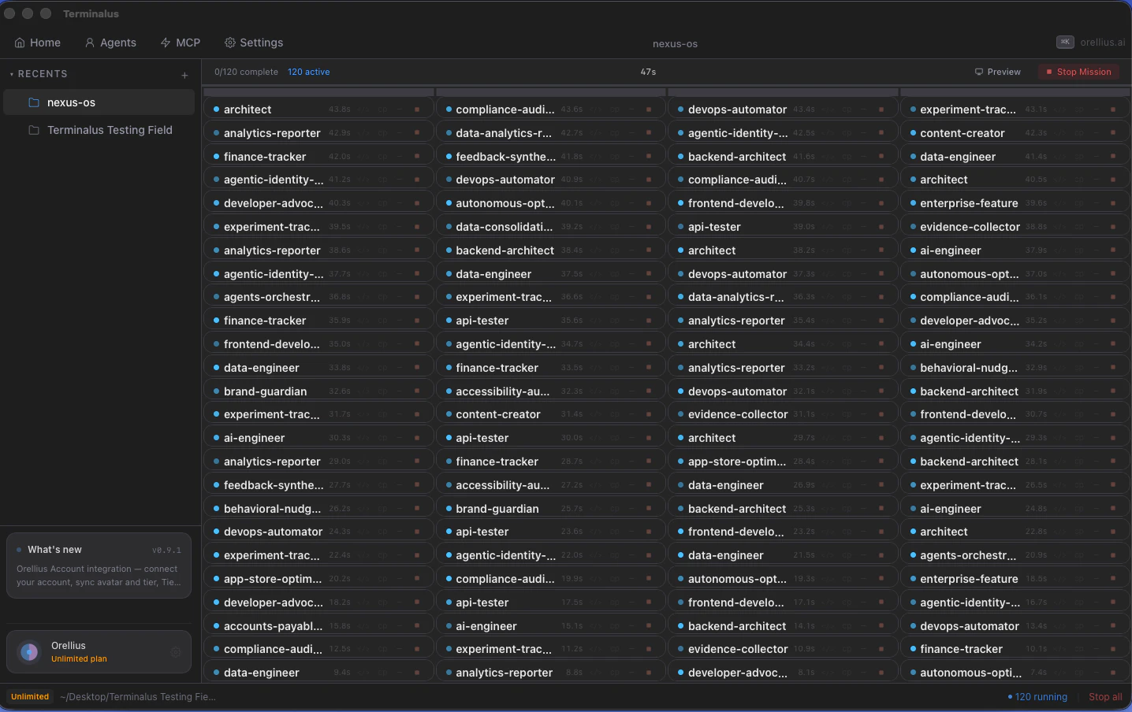Image resolution: width=1132 pixels, height=712 pixels.
Task: Select the data-engineer 9.4s row
Action: point(318,673)
